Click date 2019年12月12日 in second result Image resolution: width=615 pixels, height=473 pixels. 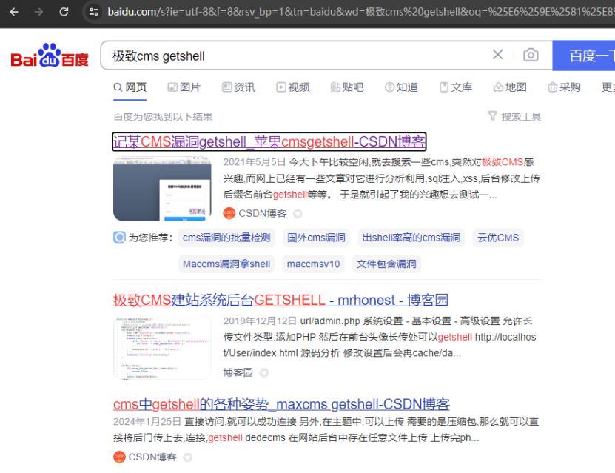(x=260, y=321)
